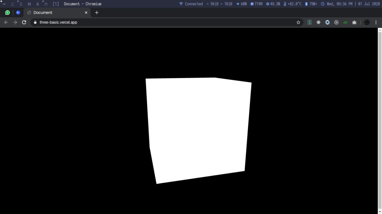382x214 pixels.
Task: Open the camera screenshot extension
Action: 354,22
